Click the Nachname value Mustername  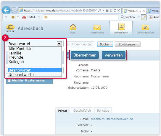[100, 76]
